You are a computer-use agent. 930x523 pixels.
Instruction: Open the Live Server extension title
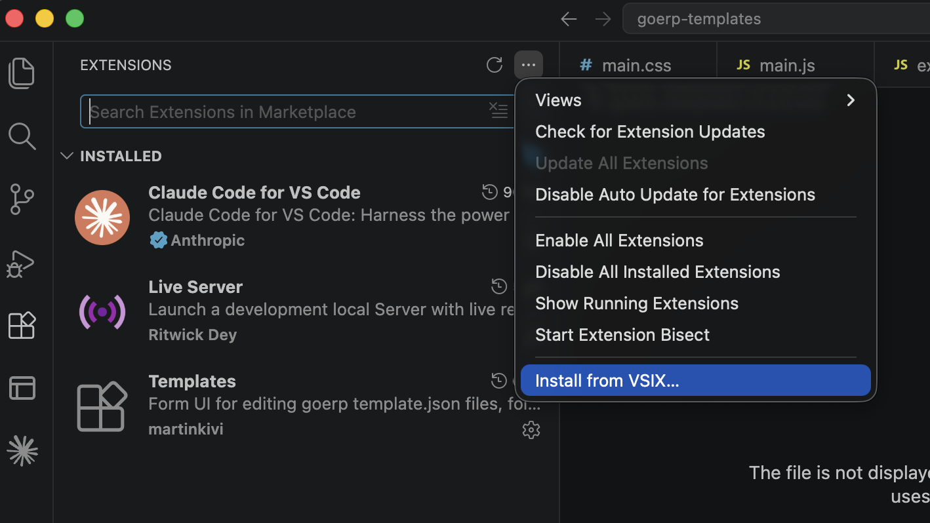[195, 287]
